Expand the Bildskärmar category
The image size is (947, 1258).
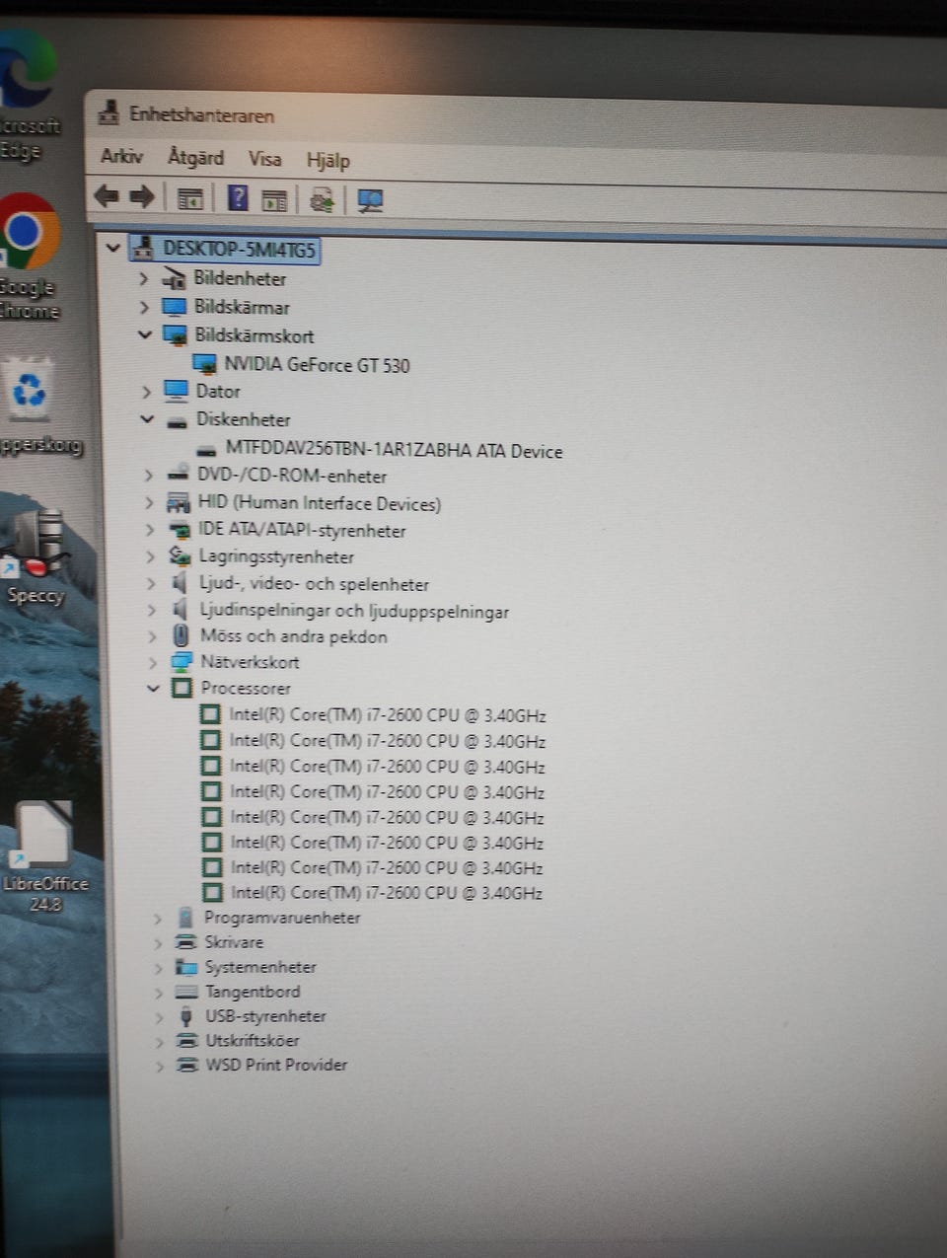pyautogui.click(x=144, y=308)
